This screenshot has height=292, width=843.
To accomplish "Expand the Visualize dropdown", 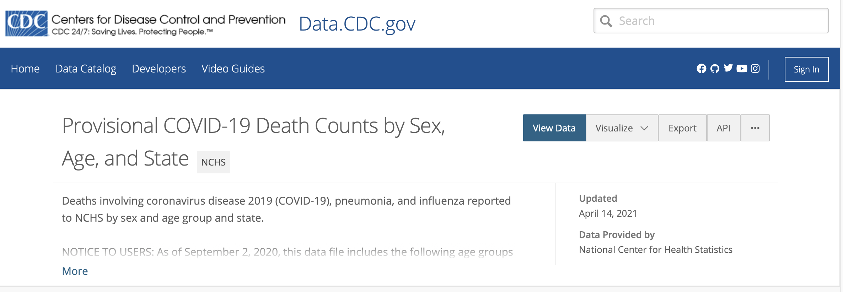I will click(x=622, y=128).
